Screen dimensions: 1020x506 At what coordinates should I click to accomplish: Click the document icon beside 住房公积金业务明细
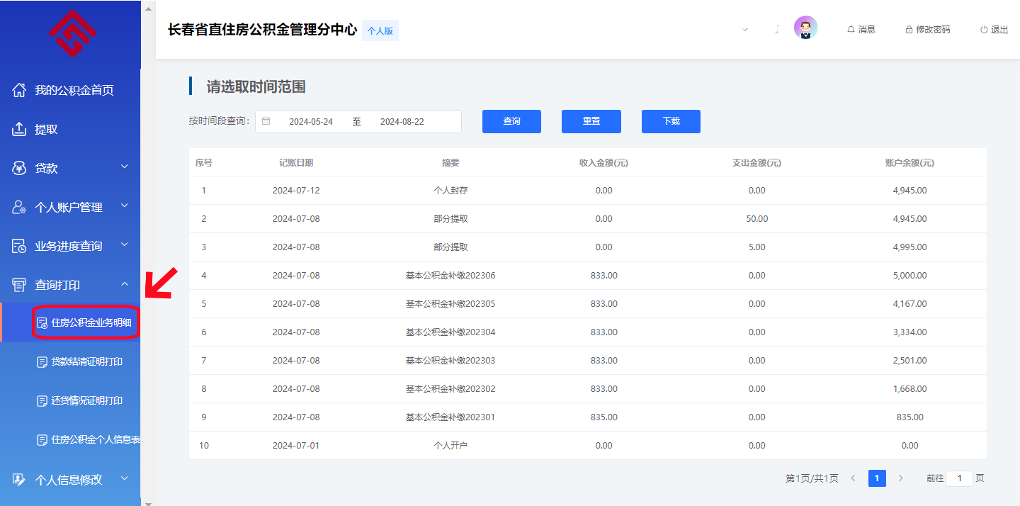click(42, 323)
